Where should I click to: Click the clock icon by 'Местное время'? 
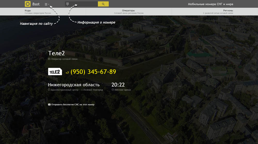click(x=113, y=90)
